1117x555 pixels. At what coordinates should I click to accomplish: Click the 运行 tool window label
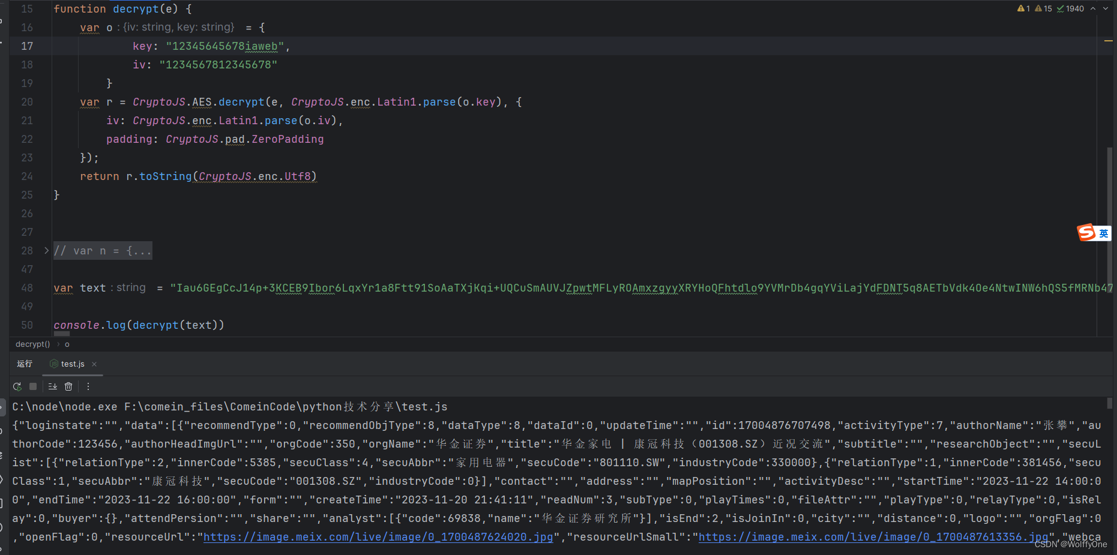point(25,364)
